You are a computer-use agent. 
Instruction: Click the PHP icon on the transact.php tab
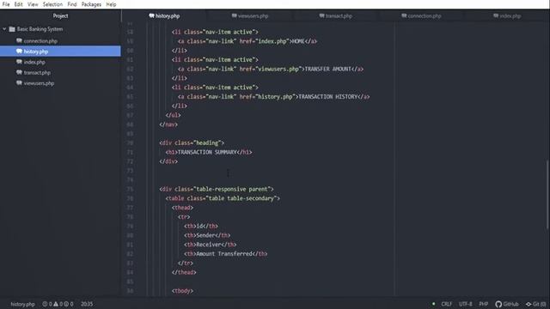(322, 15)
